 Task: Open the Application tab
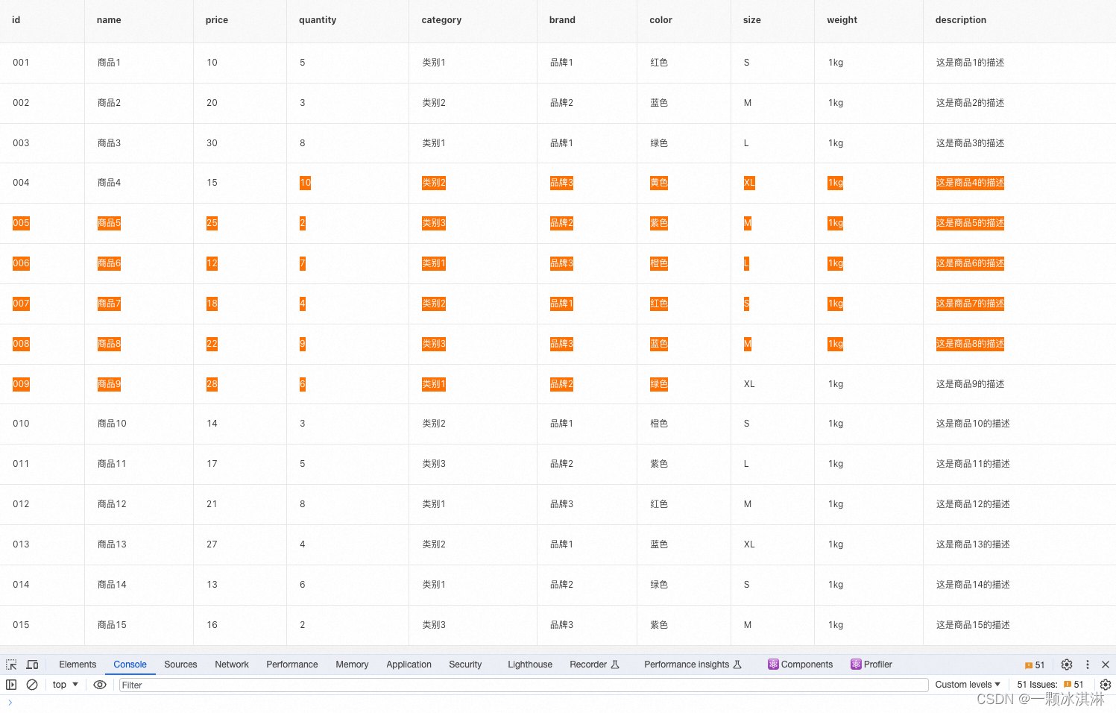tap(409, 665)
